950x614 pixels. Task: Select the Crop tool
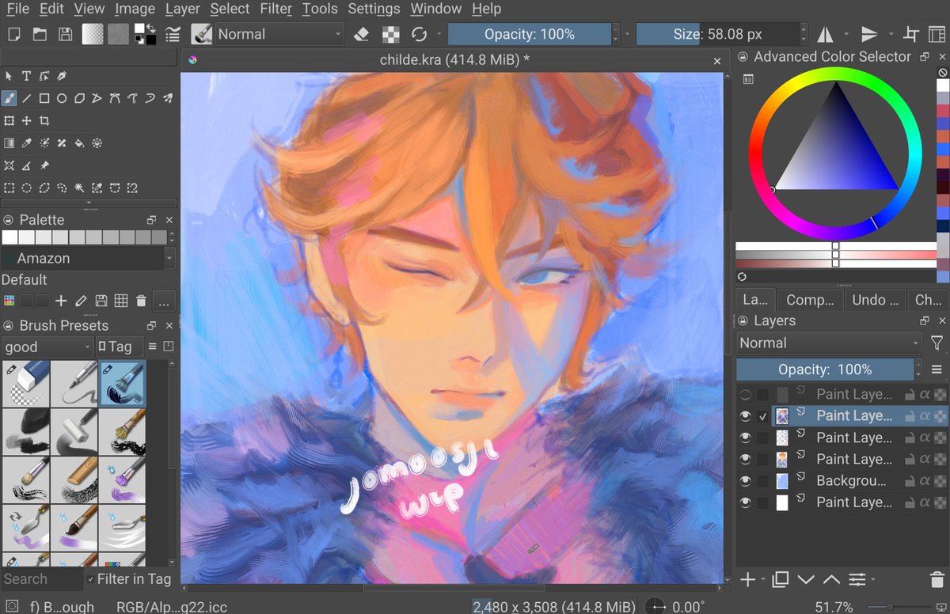pyautogui.click(x=44, y=120)
